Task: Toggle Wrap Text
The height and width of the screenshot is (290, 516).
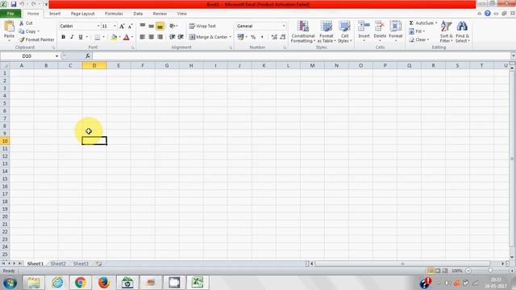Action: tap(202, 26)
